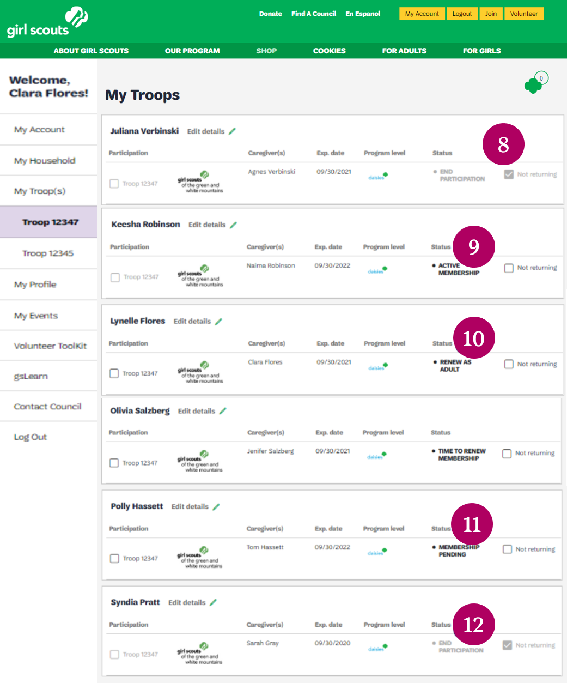Click pencil icon beside Juliana Verbinski Edit details
567x683 pixels.
click(232, 131)
